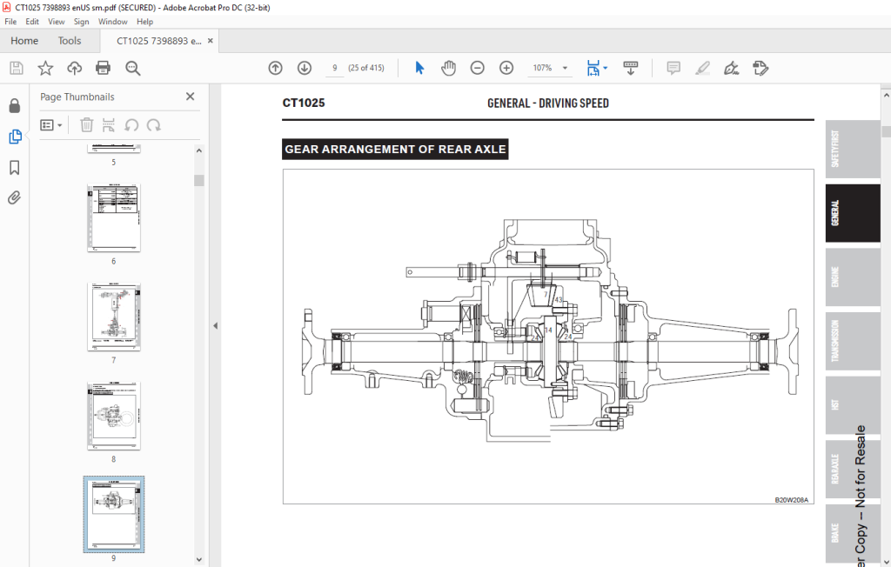This screenshot has height=567, width=891.
Task: Rotate page clockwise
Action: pyautogui.click(x=154, y=125)
